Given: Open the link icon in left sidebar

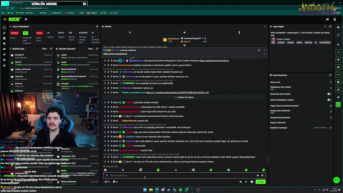Looking at the screenshot, I should point(4,33).
